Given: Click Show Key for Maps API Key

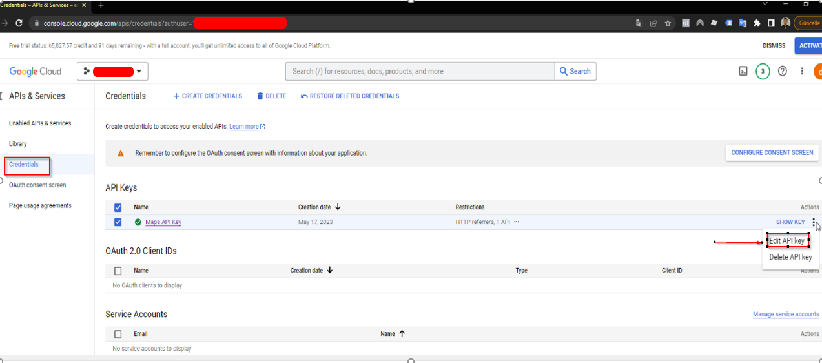Looking at the screenshot, I should (x=790, y=222).
